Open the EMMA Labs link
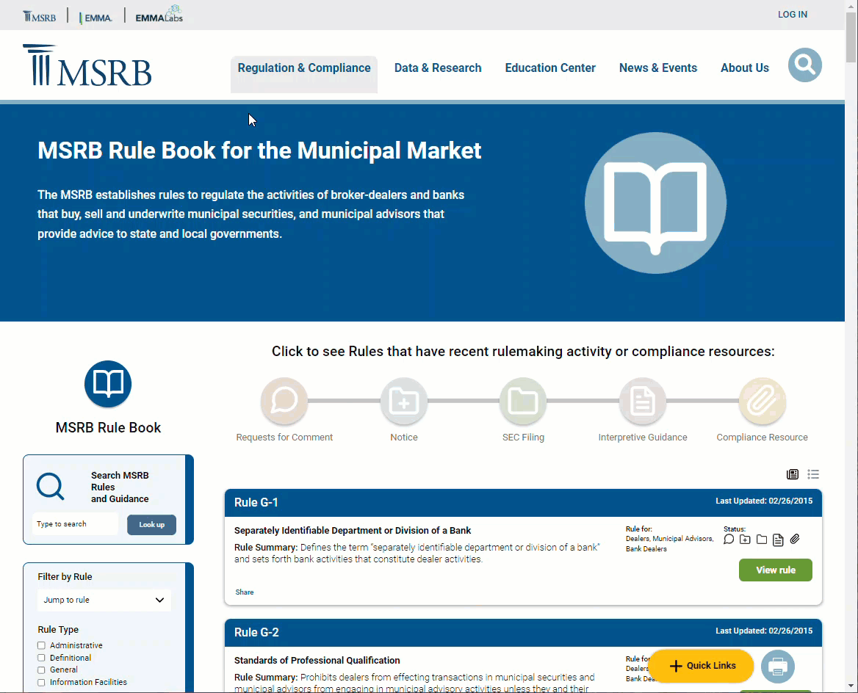Viewport: 858px width, 693px height. click(x=159, y=14)
